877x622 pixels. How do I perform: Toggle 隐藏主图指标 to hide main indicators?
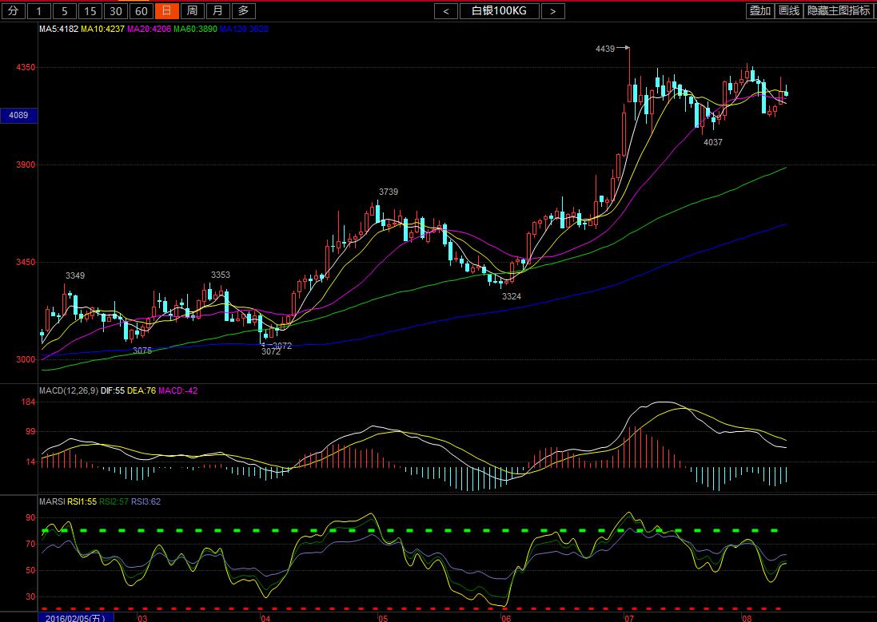pos(839,10)
